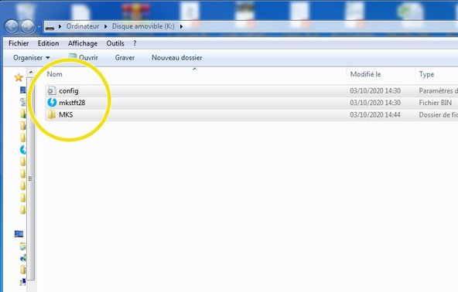Open the Edition menu
Image resolution: width=458 pixels, height=292 pixels.
[48, 43]
